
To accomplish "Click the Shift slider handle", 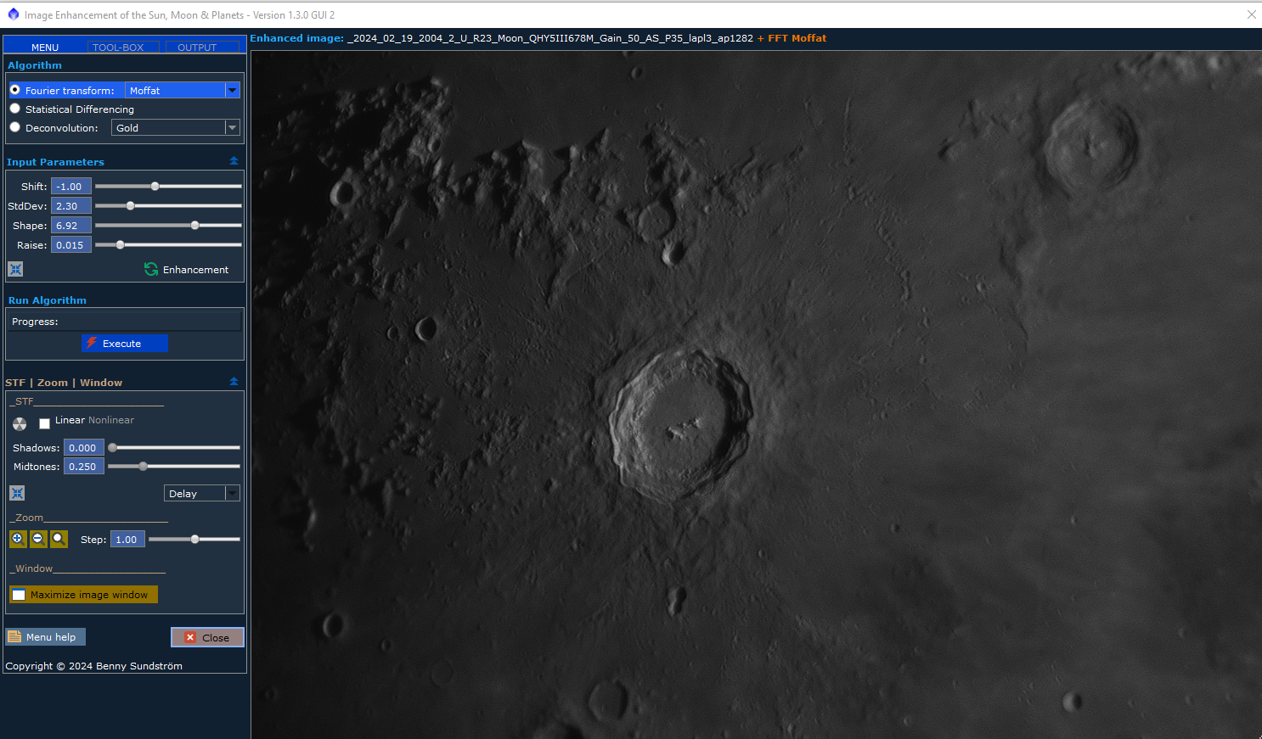I will point(155,186).
